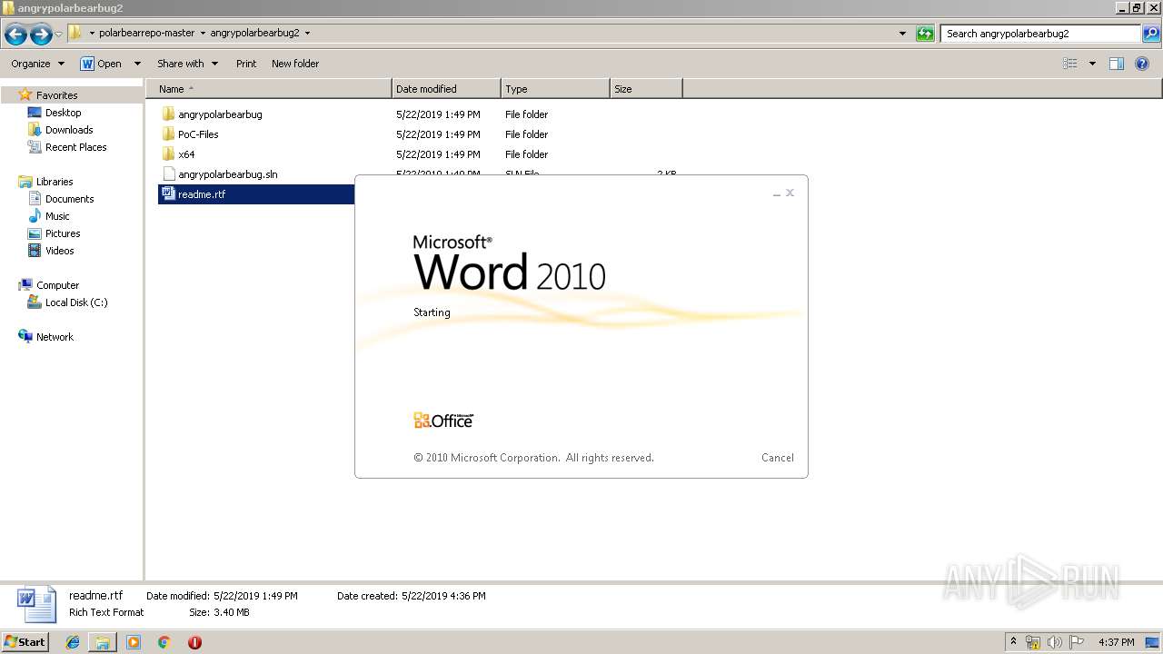Minimize the Word splash screen
The image size is (1163, 654).
coord(777,193)
